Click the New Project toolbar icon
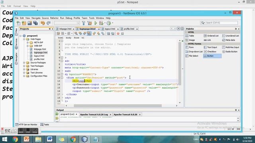This screenshot has width=255, height=143. coord(24,23)
